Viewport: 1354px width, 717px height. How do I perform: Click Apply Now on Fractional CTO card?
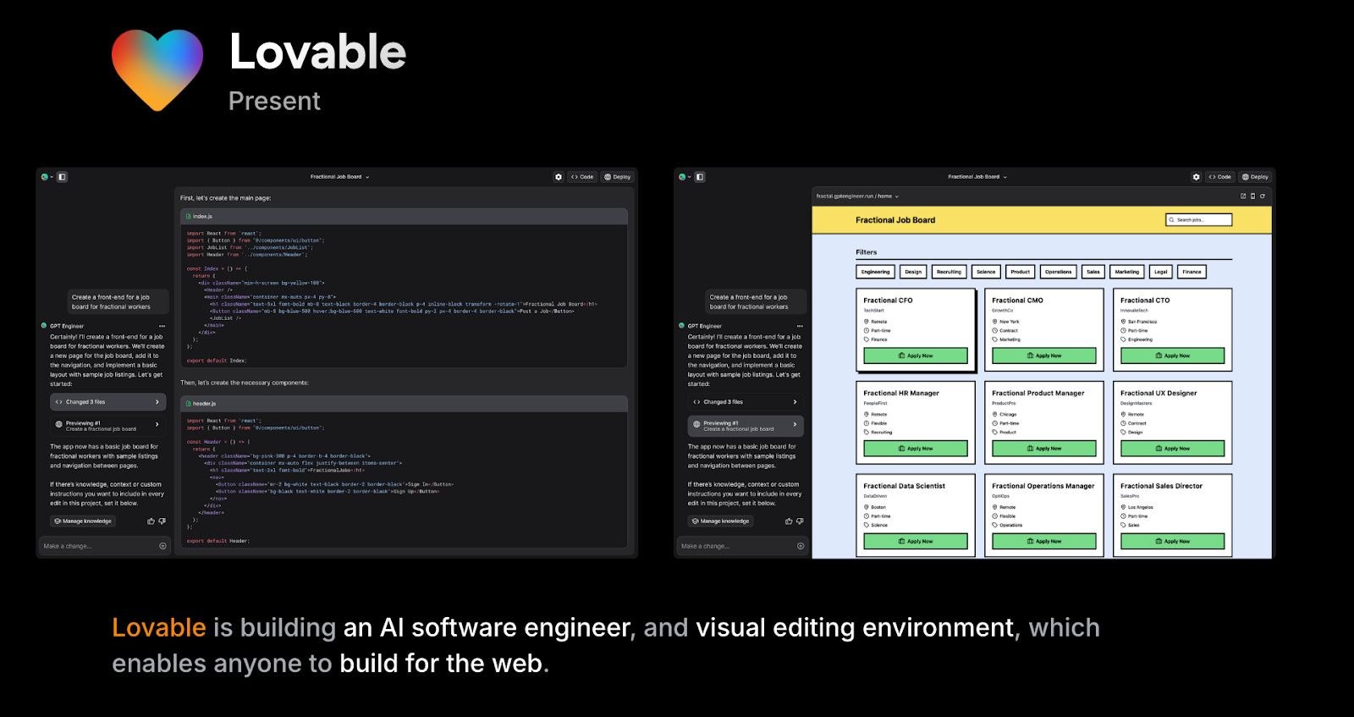(1173, 356)
